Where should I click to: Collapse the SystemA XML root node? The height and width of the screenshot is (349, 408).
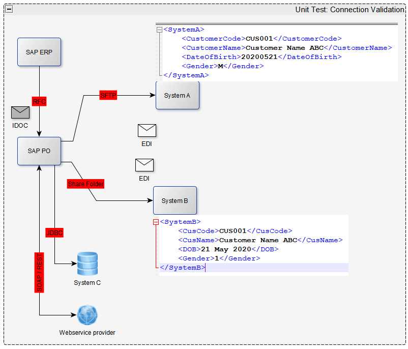coord(159,30)
